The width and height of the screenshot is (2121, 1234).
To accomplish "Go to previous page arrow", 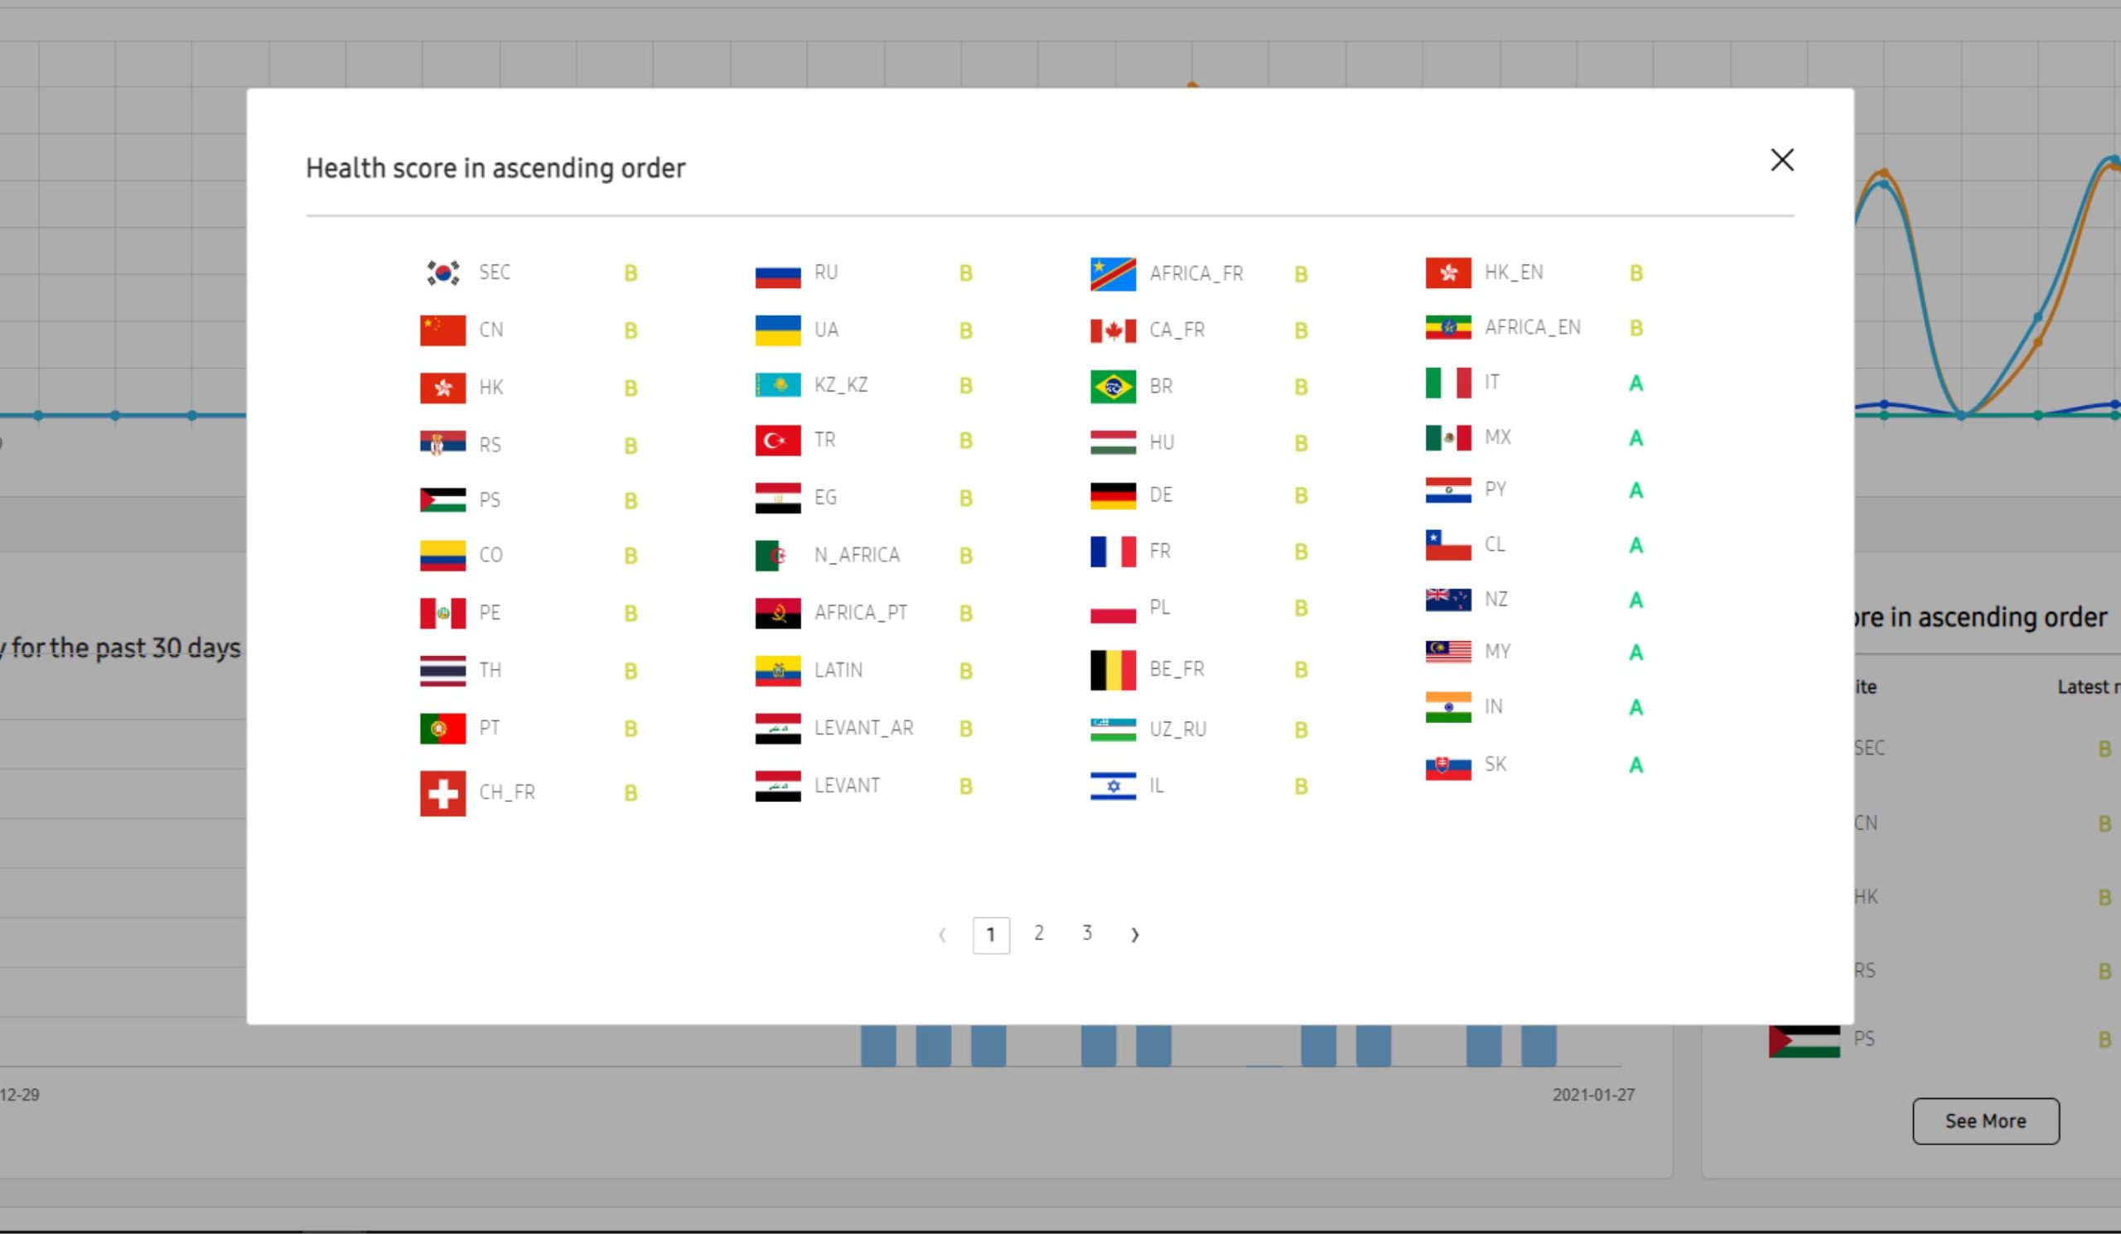I will pos(943,934).
